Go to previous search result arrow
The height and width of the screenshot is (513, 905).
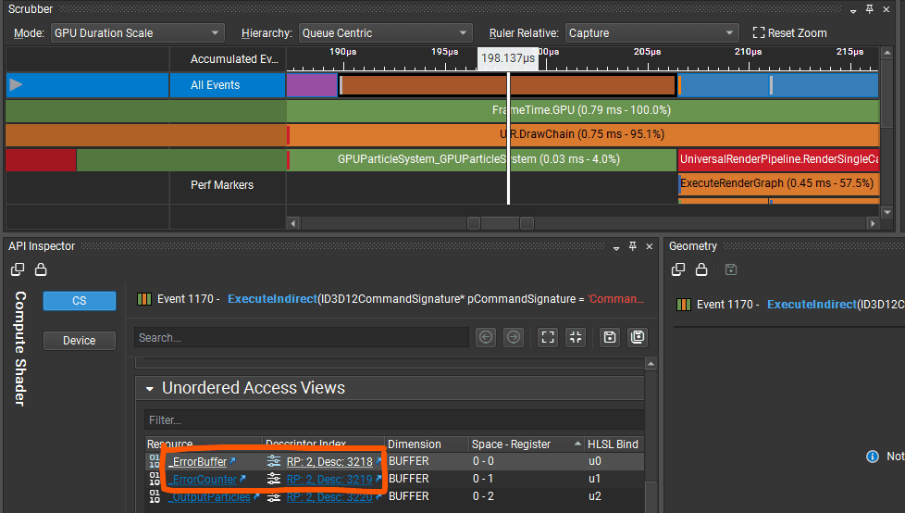coord(486,337)
